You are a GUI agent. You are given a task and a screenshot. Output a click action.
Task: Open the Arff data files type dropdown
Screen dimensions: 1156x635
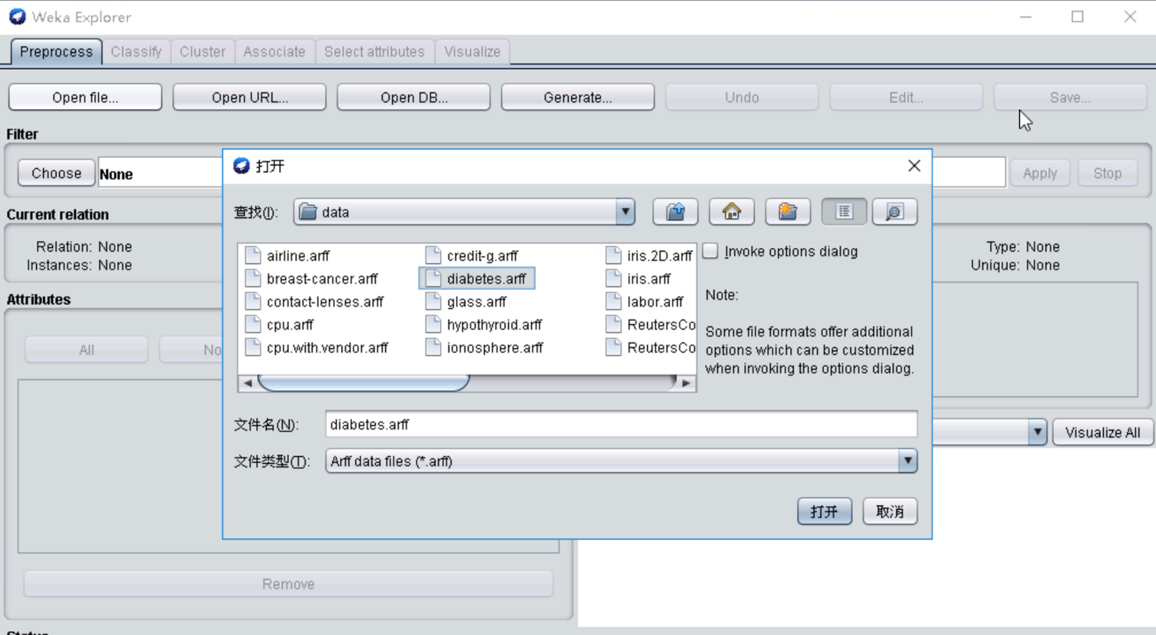907,461
